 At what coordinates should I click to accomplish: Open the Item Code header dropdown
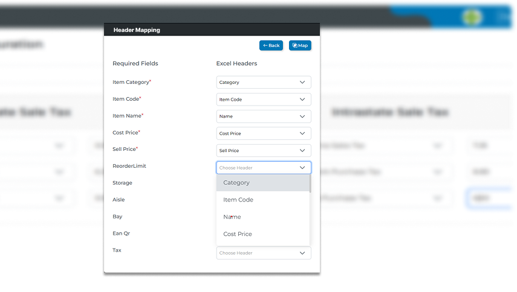pos(264,100)
